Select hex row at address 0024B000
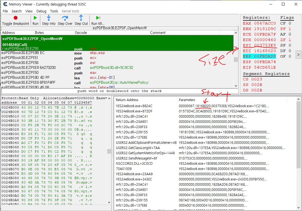Screen dimensions: 302x211 (x=47, y=108)
